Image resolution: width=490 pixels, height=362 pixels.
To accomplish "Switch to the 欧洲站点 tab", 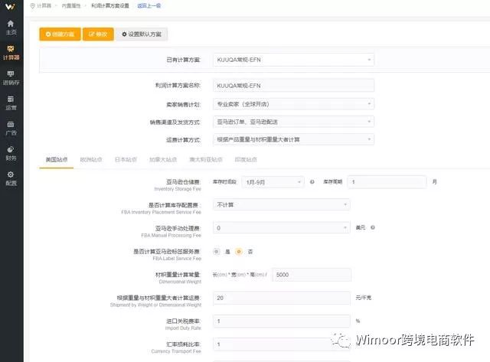I will coord(91,160).
